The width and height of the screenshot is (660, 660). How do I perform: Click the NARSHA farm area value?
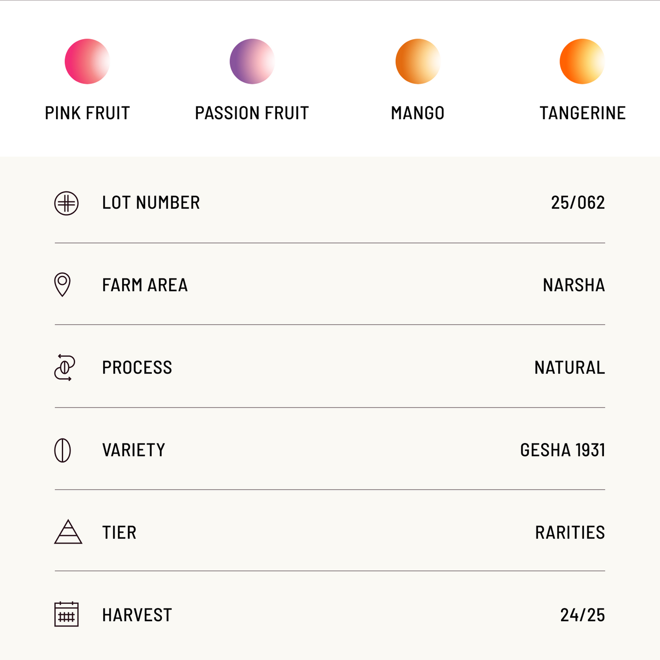574,285
